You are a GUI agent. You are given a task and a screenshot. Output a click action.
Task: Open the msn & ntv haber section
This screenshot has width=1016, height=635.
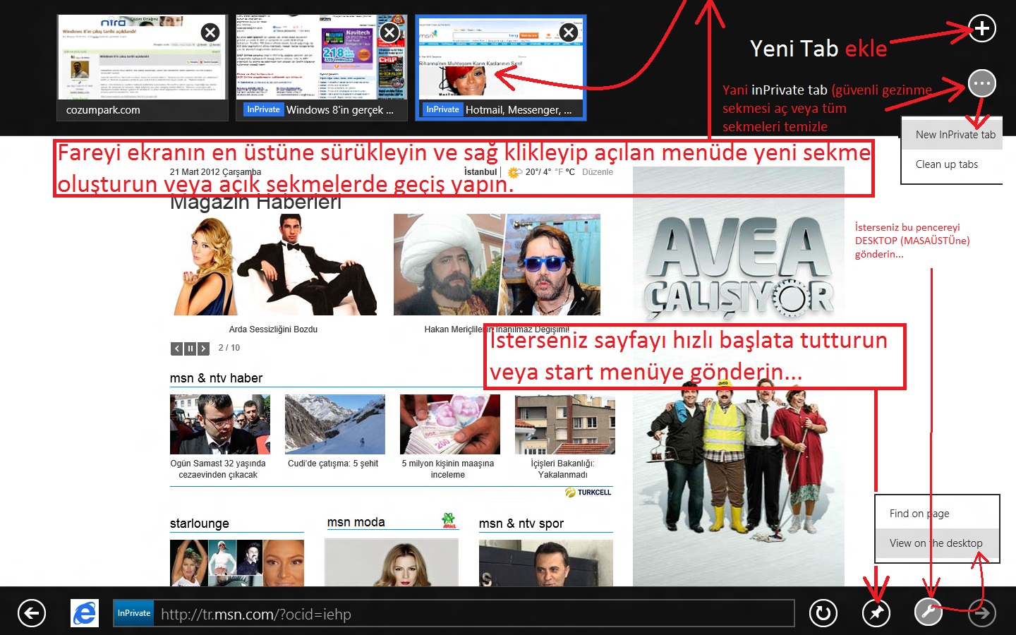tap(216, 378)
